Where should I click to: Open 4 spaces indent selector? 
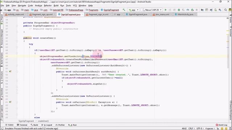click(x=210, y=129)
